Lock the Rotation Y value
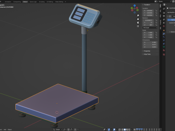Viewport: 175px width, 131px height. click(156, 23)
